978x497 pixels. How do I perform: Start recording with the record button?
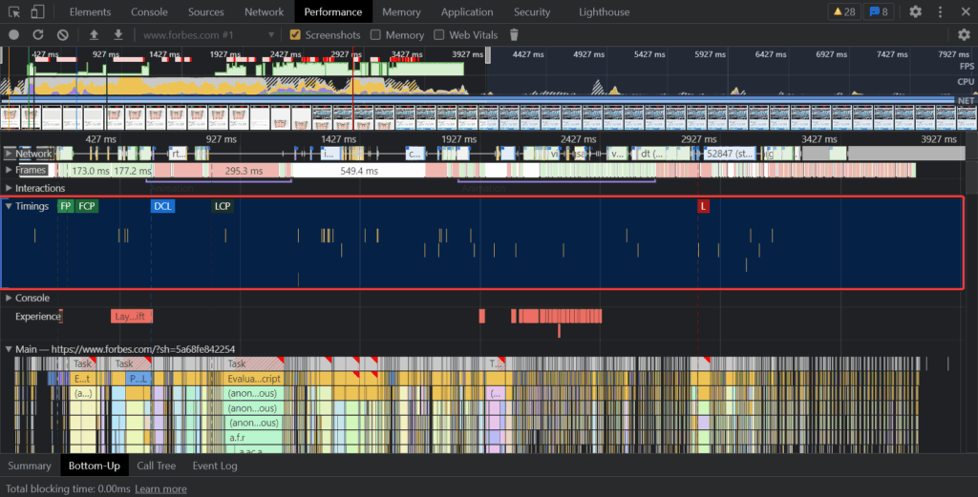tap(14, 35)
